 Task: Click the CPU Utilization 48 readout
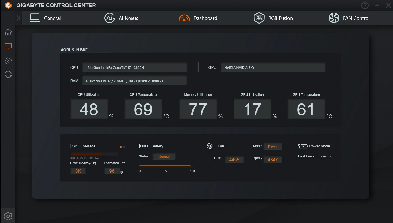pos(89,109)
